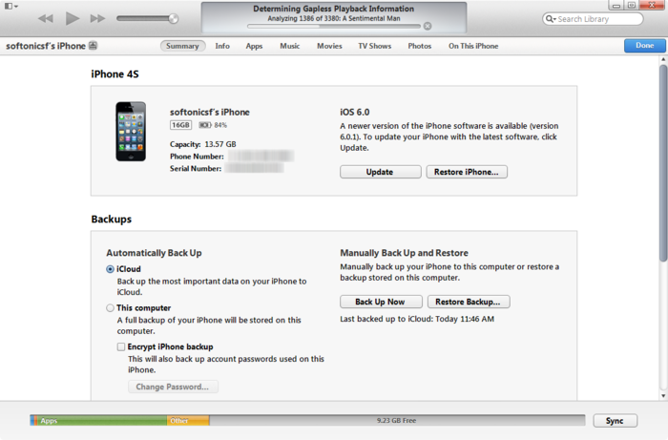The height and width of the screenshot is (440, 668).
Task: Switch to the Info tab
Action: 222,46
